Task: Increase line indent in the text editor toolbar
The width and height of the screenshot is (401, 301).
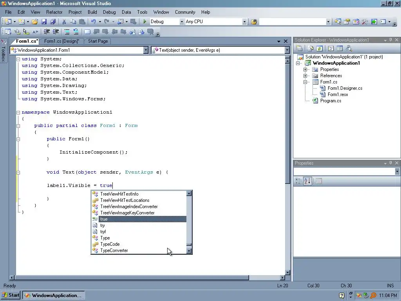Action: tap(56, 32)
